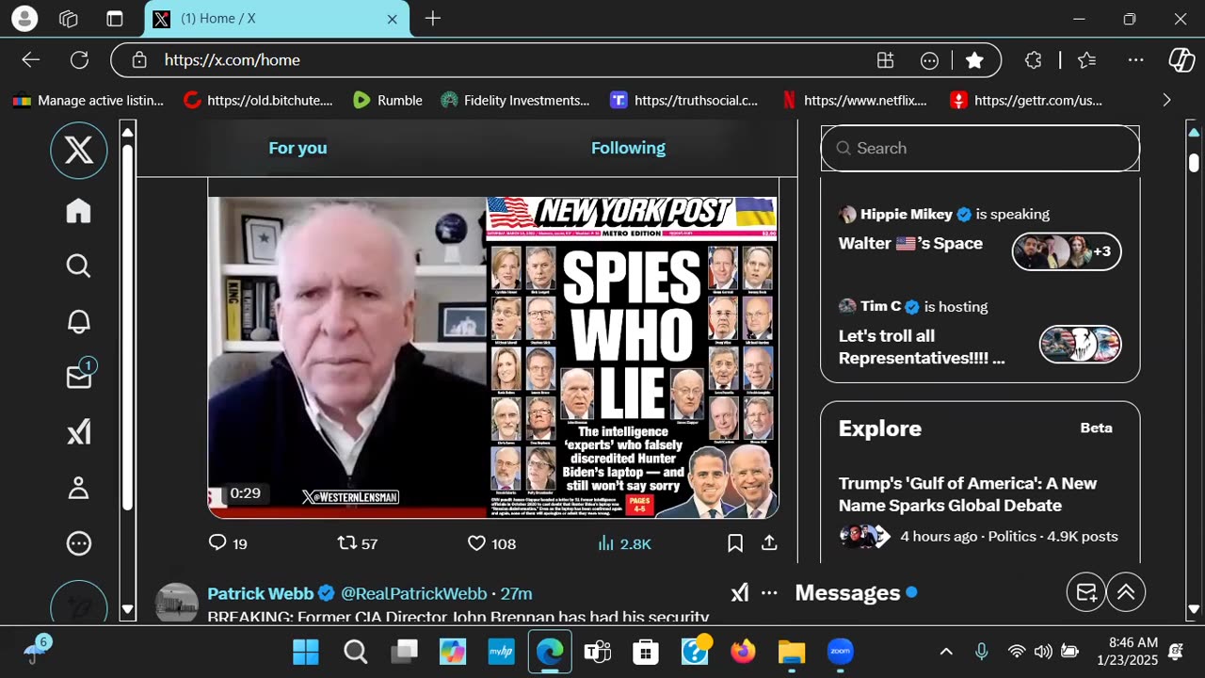1205x678 pixels.
Task: Open Notifications bell in sidebar
Action: 79,322
